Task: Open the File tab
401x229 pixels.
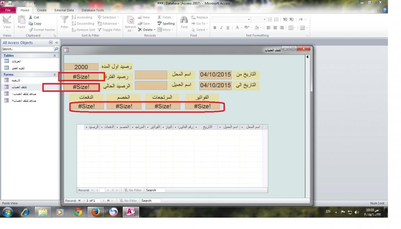Action: pyautogui.click(x=8, y=10)
